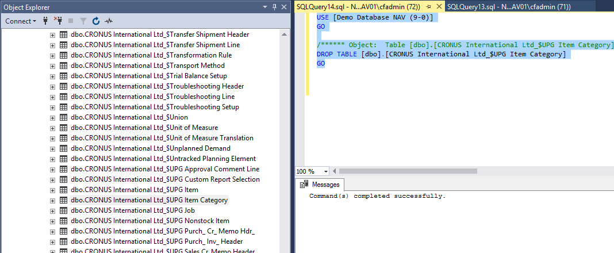Expand the $Transformation Rule table node
Image resolution: width=614 pixels, height=253 pixels.
52,56
